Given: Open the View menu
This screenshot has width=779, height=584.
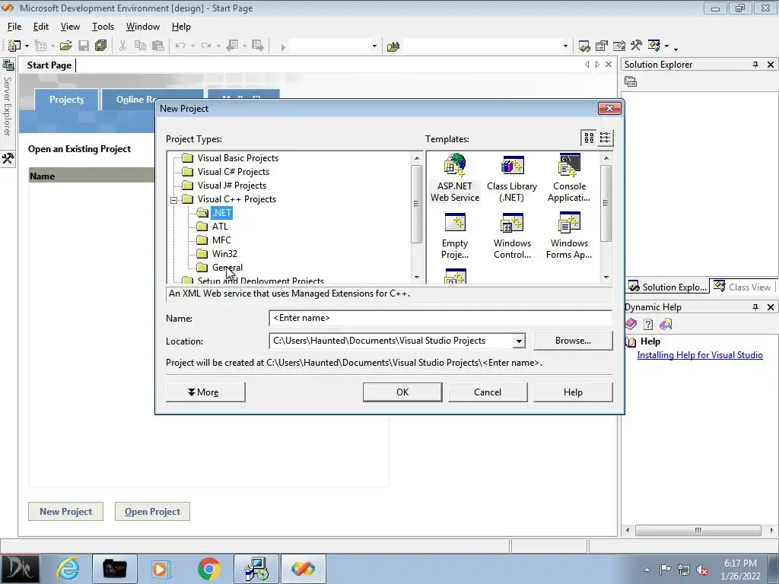Looking at the screenshot, I should 70,27.
